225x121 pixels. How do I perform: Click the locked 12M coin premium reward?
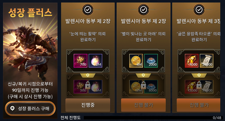[x=136, y=87]
